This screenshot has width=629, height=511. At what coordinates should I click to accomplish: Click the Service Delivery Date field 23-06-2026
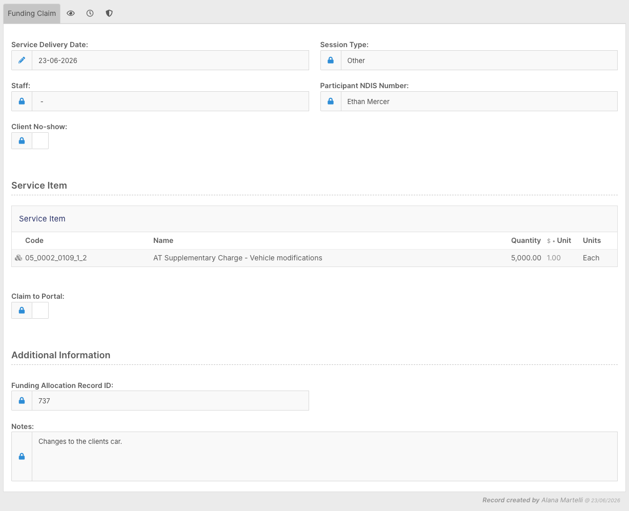(x=170, y=60)
